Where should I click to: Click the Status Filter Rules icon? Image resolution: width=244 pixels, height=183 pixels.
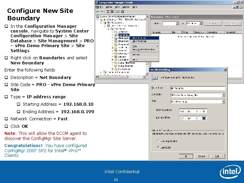[116, 63]
